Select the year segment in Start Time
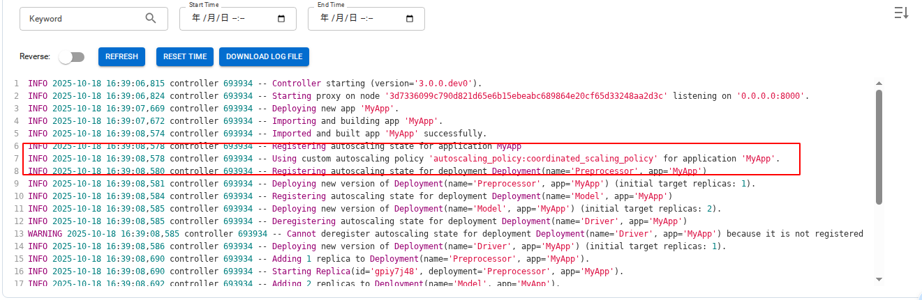Image resolution: width=922 pixels, height=300 pixels. tap(195, 19)
